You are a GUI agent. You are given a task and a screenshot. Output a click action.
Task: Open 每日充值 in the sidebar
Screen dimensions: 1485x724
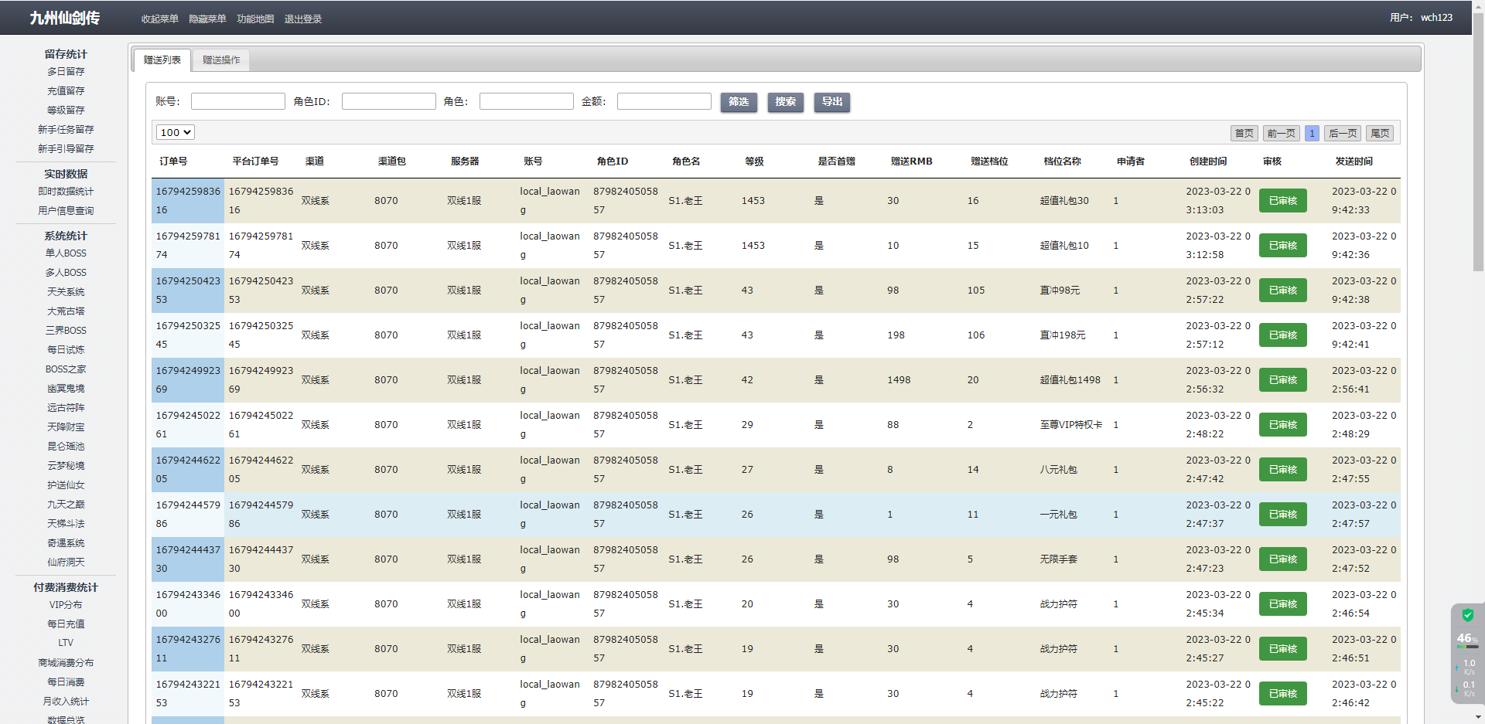66,624
